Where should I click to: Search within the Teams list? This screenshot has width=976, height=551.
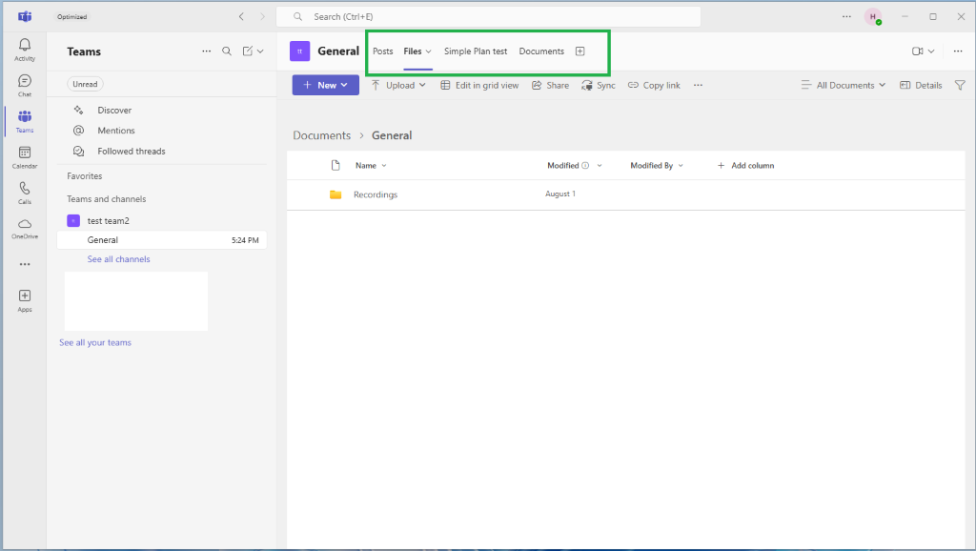point(227,51)
